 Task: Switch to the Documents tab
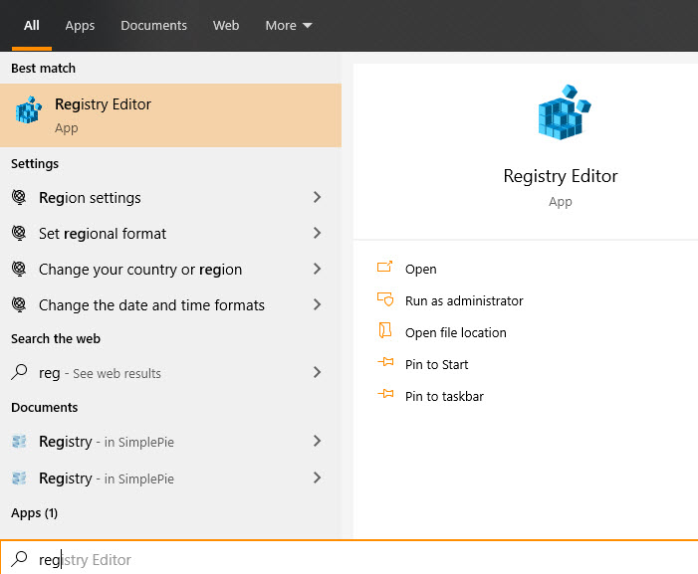[x=153, y=25]
